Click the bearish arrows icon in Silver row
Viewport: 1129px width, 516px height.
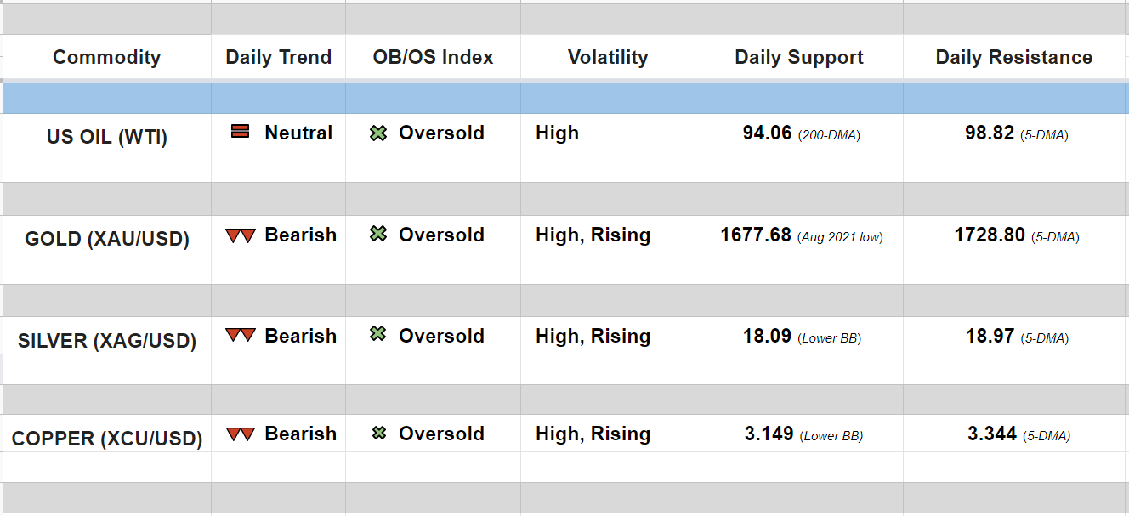tap(241, 336)
